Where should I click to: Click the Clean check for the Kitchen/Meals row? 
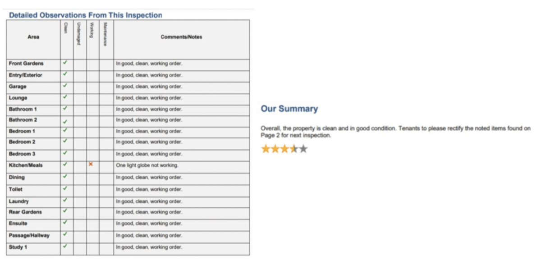pos(65,164)
